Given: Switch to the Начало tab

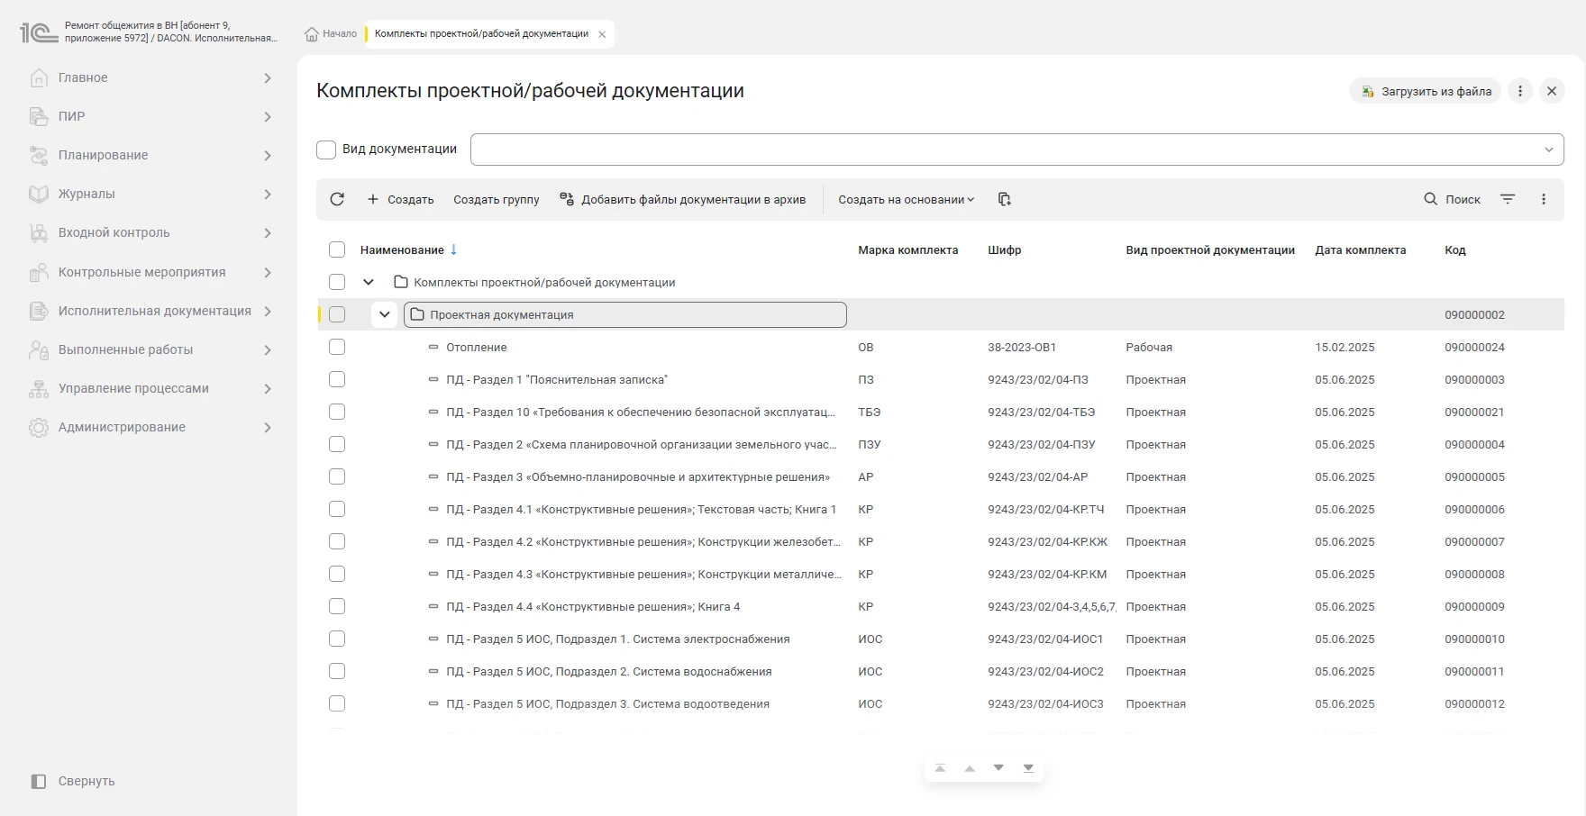Looking at the screenshot, I should pyautogui.click(x=331, y=34).
